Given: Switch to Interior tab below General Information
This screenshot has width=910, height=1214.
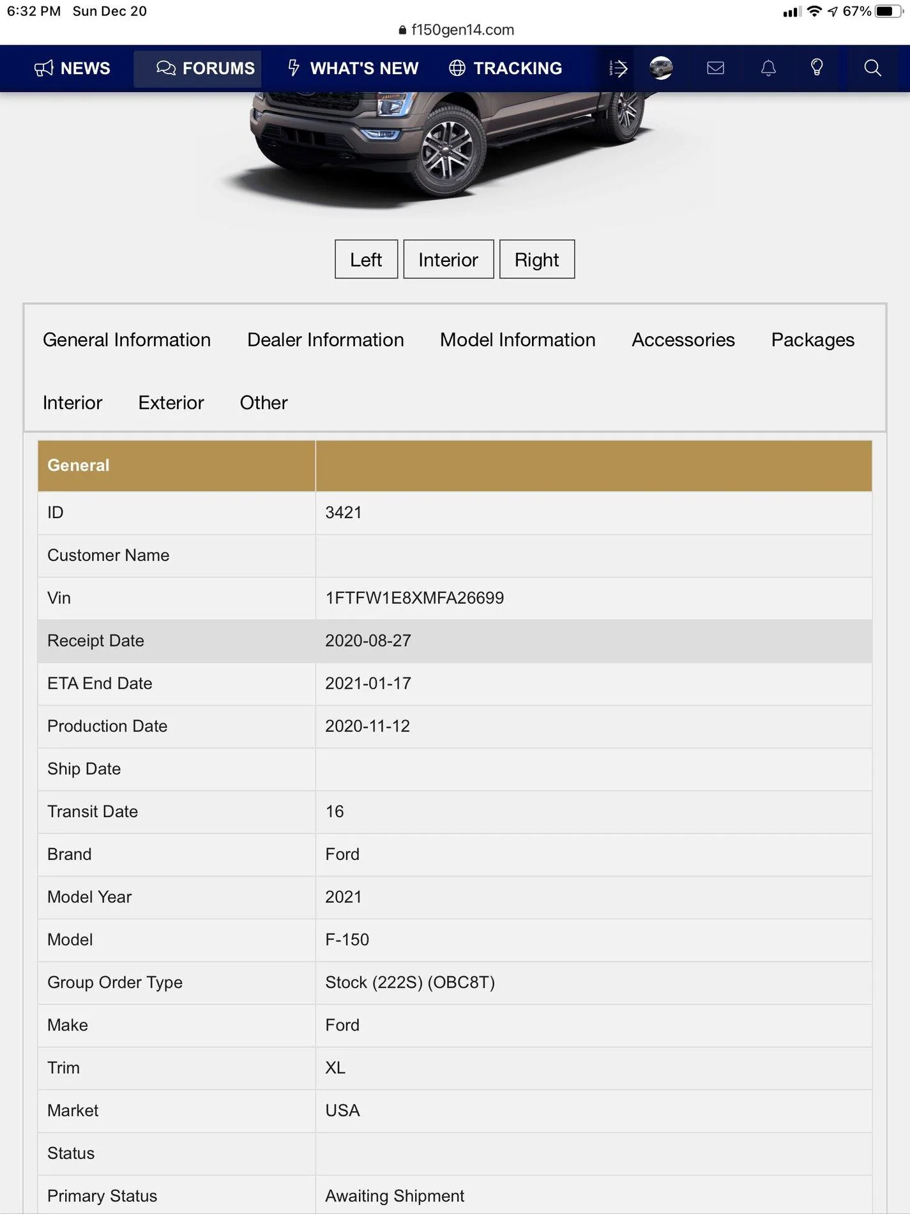Looking at the screenshot, I should (72, 403).
